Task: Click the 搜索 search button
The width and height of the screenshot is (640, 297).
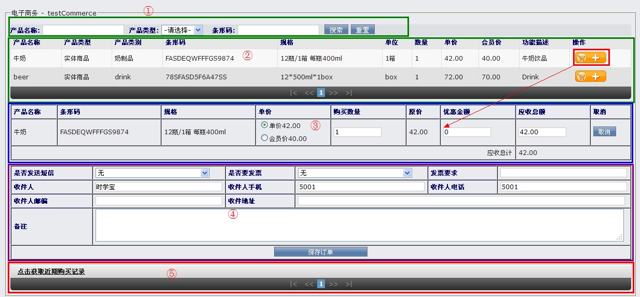Action: pyautogui.click(x=336, y=30)
